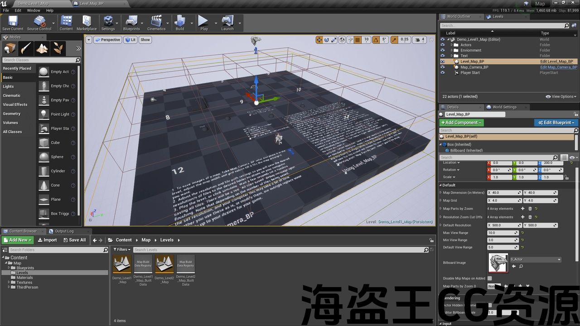This screenshot has width=580, height=326.
Task: Click the Build lighting icon
Action: coord(180,23)
